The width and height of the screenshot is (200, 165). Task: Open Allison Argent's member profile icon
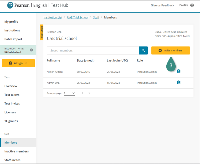click(179, 71)
